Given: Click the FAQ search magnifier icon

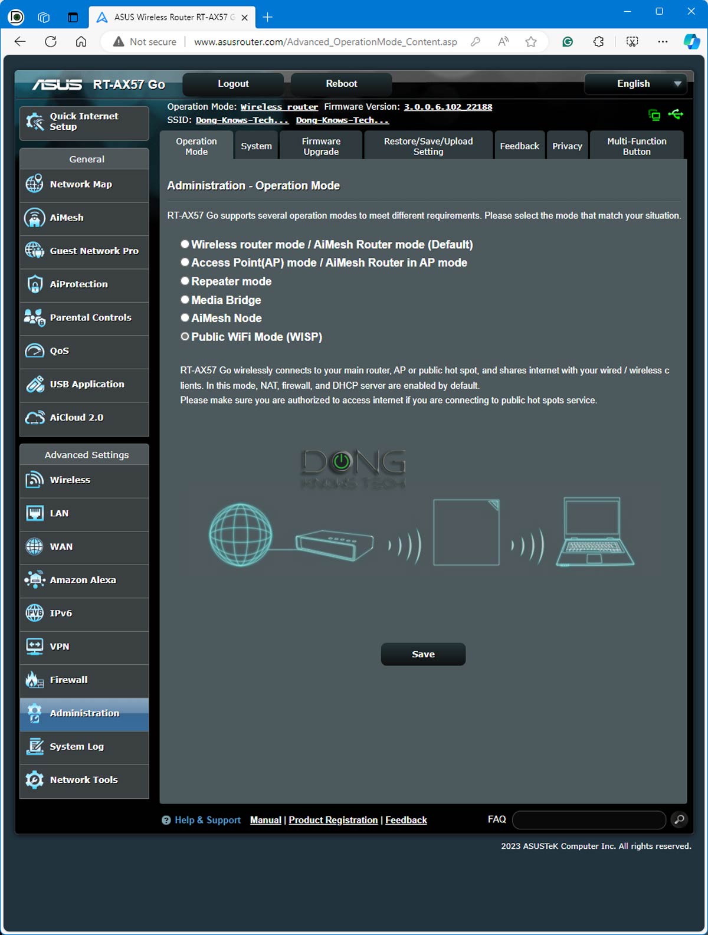Looking at the screenshot, I should [x=680, y=819].
